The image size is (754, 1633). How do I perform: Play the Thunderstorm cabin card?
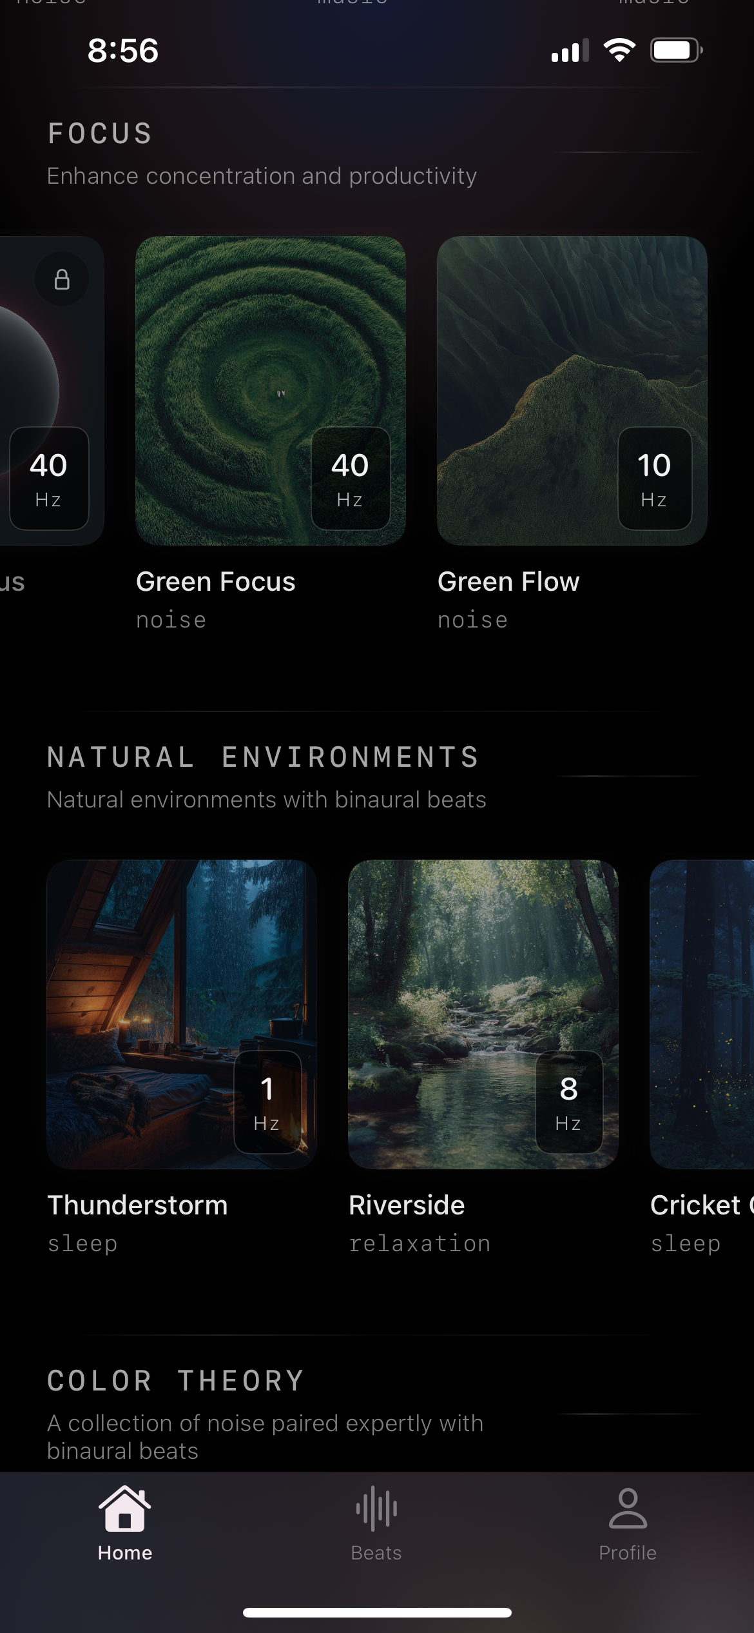[x=182, y=1014]
